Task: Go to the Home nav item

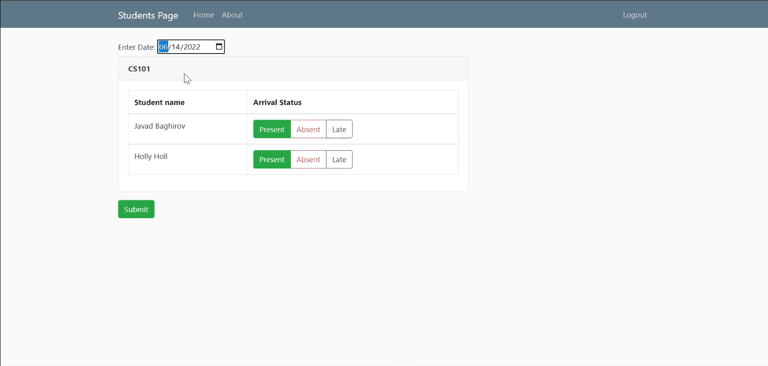Action: click(204, 15)
